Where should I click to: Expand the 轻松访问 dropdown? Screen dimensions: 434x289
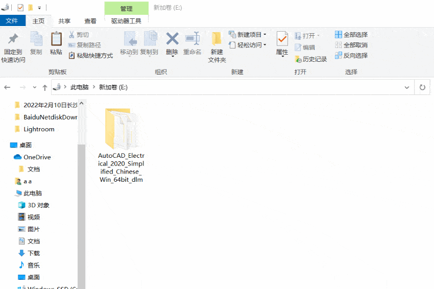tap(248, 45)
